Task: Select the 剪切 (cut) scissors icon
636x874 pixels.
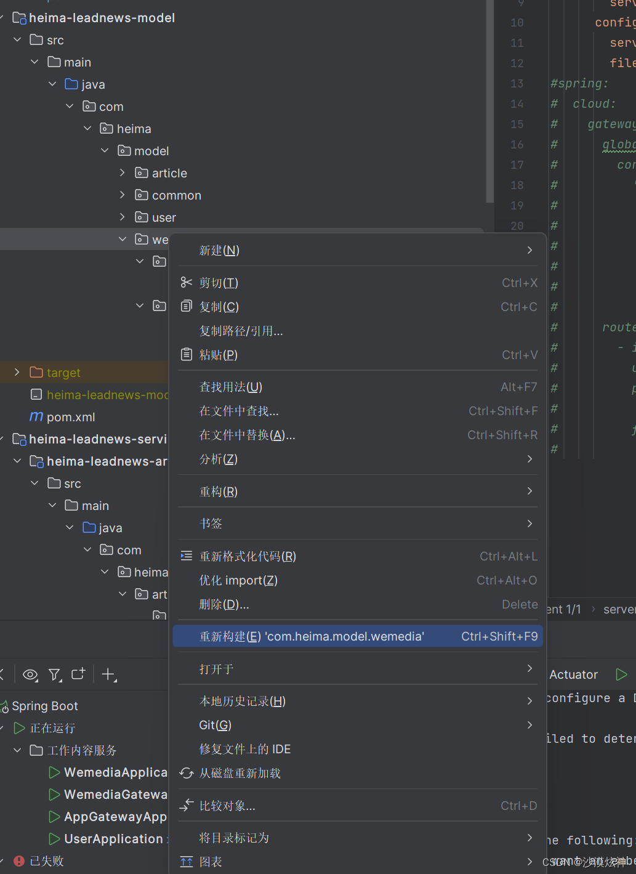Action: coord(187,282)
